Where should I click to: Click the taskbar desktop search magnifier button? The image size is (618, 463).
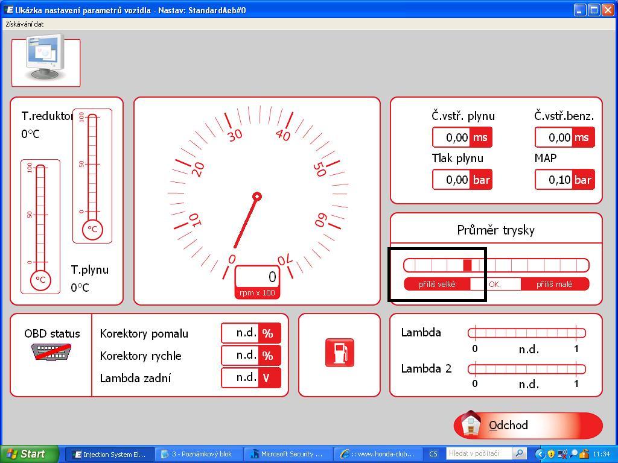[x=519, y=453]
